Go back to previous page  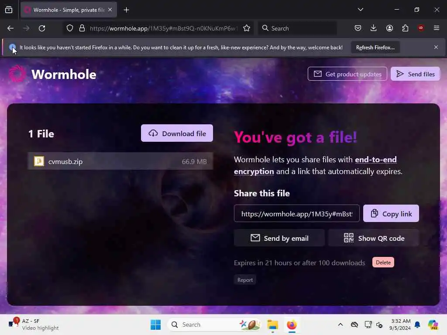pyautogui.click(x=10, y=28)
